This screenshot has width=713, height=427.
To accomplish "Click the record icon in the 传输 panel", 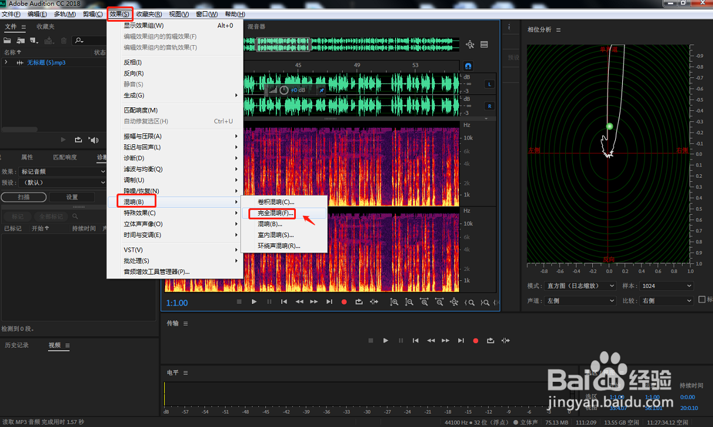I will coord(476,340).
